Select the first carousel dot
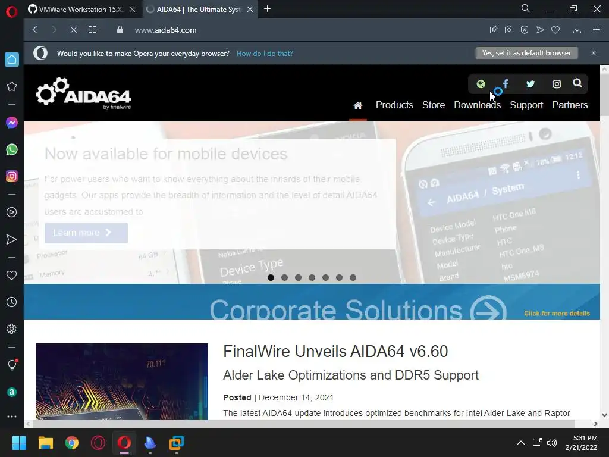609x457 pixels. 271,277
